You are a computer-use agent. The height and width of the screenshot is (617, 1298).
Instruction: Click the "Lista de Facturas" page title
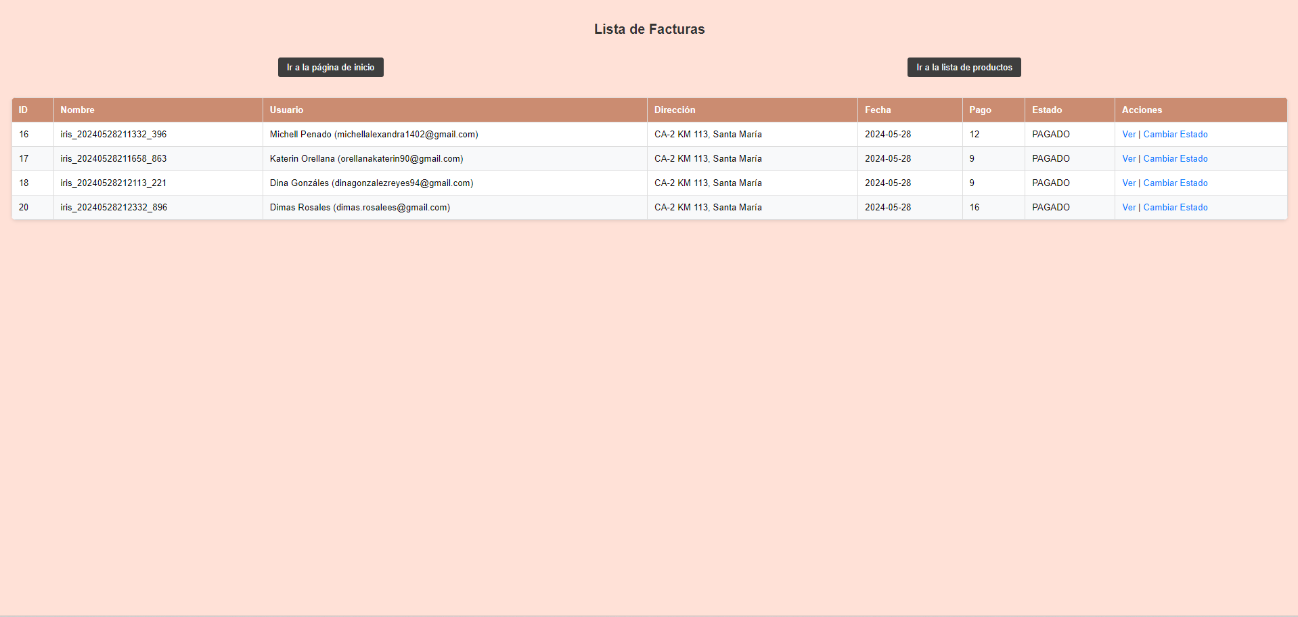click(x=649, y=29)
